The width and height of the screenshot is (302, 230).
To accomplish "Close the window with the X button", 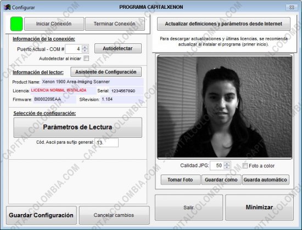I will 292,7.
